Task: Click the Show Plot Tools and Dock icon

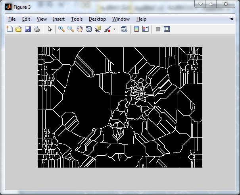Action: point(167,29)
